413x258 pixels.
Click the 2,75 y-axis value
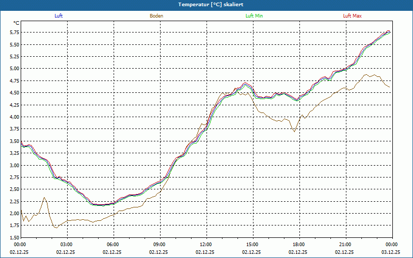(14, 177)
